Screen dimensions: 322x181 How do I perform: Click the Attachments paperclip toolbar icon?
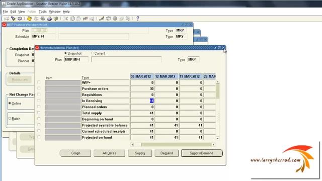click(x=122, y=19)
